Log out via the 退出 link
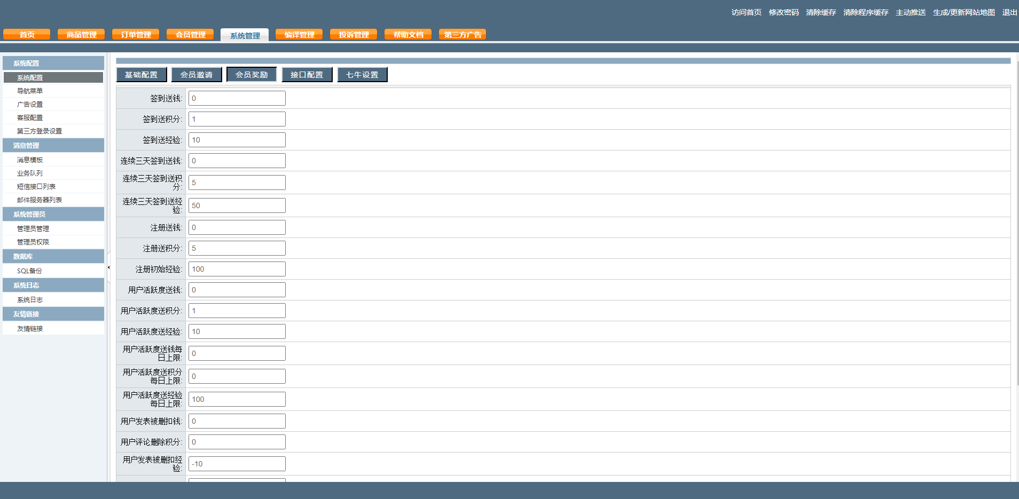The width and height of the screenshot is (1019, 499). pos(1009,12)
